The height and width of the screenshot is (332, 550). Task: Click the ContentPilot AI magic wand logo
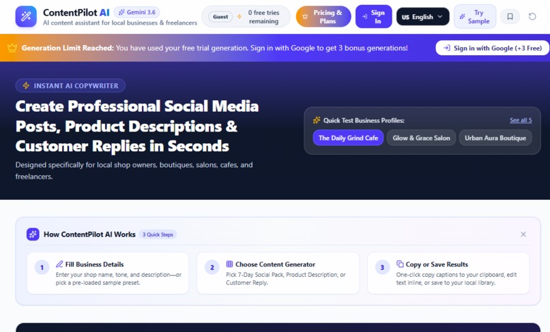(x=26, y=16)
